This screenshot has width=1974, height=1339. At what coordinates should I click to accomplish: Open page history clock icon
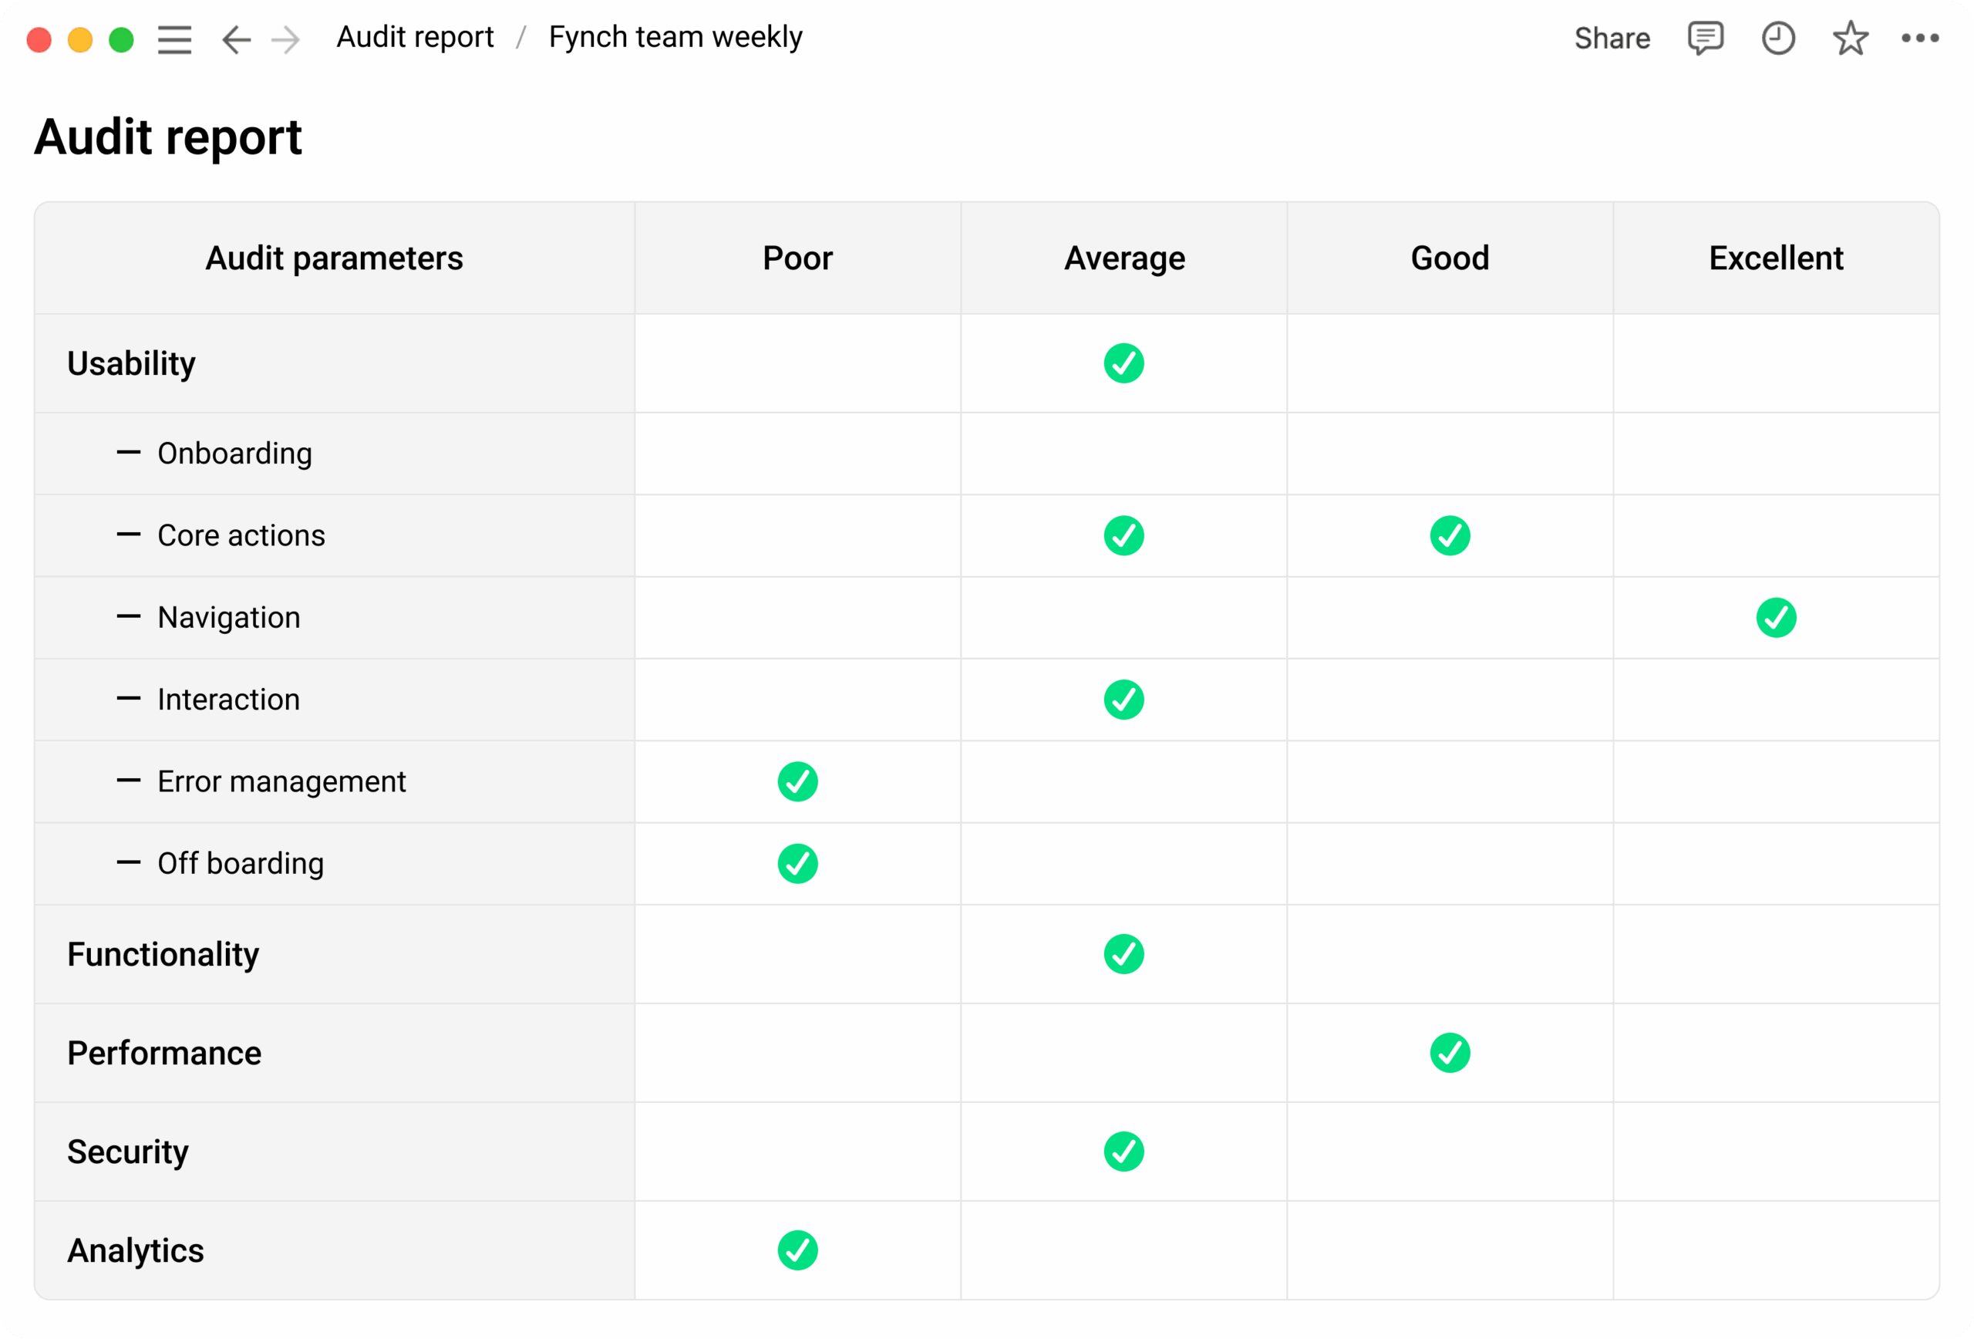click(x=1778, y=39)
